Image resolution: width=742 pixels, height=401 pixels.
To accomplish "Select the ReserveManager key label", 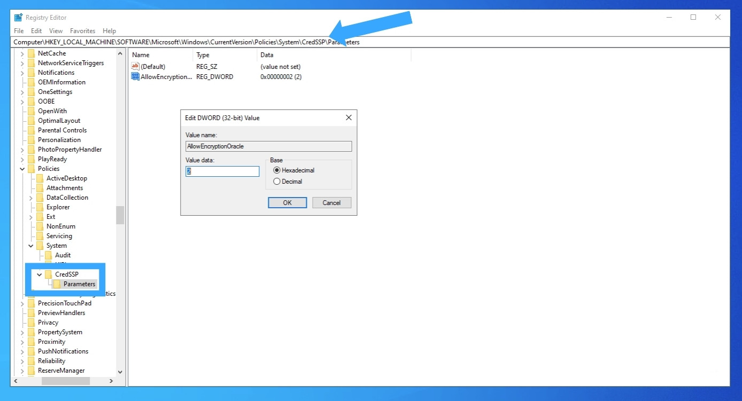I will tap(61, 371).
